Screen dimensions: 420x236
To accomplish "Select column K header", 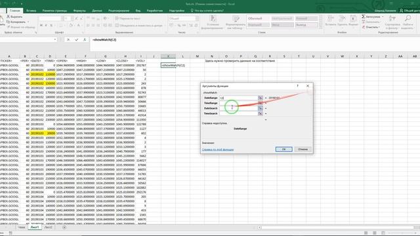I will click(x=168, y=56).
